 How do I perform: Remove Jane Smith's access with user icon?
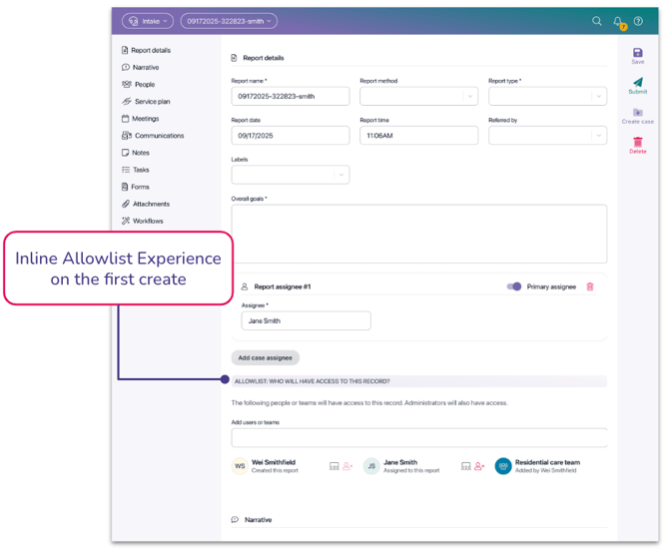pyautogui.click(x=479, y=466)
